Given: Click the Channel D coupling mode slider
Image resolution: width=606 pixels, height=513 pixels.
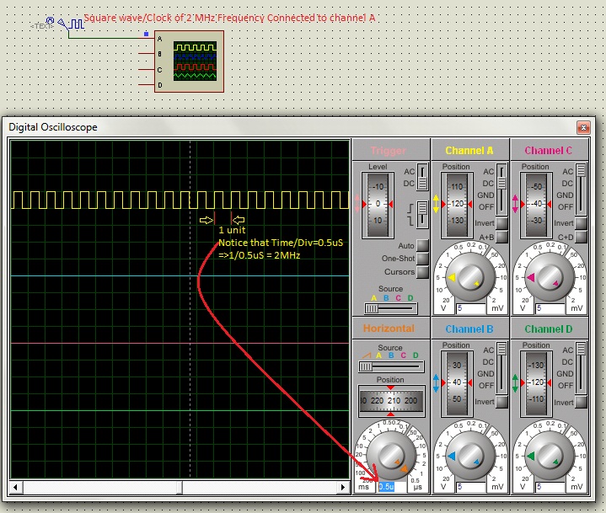Looking at the screenshot, I should pyautogui.click(x=581, y=368).
